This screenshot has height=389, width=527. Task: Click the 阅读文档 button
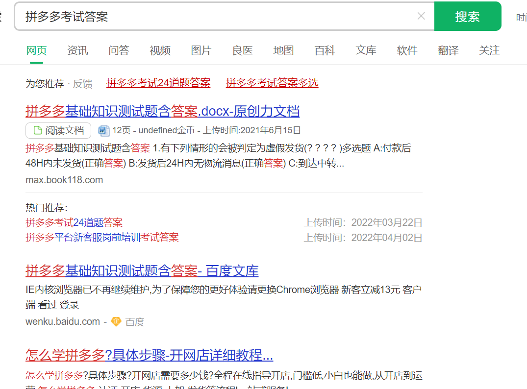pyautogui.click(x=58, y=130)
